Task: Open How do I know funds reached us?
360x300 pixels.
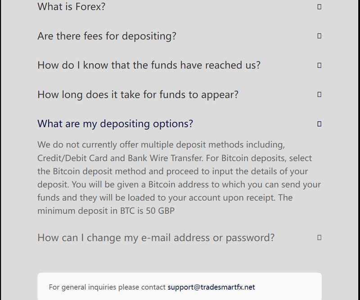Action: pyautogui.click(x=149, y=65)
